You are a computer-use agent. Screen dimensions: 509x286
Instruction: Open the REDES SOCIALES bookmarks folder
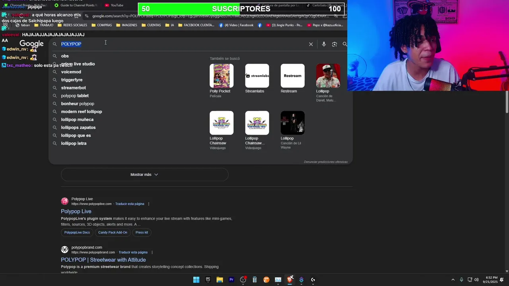(x=72, y=25)
